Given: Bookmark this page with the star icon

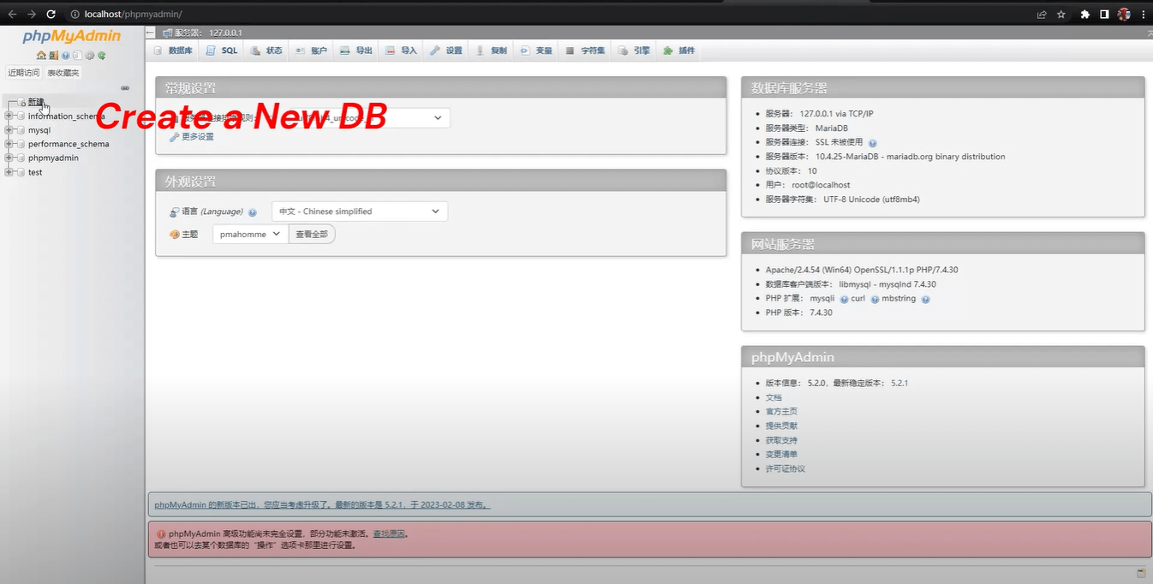Looking at the screenshot, I should point(1060,14).
